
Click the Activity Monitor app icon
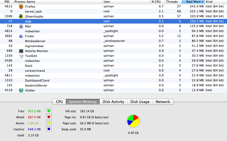21,51
